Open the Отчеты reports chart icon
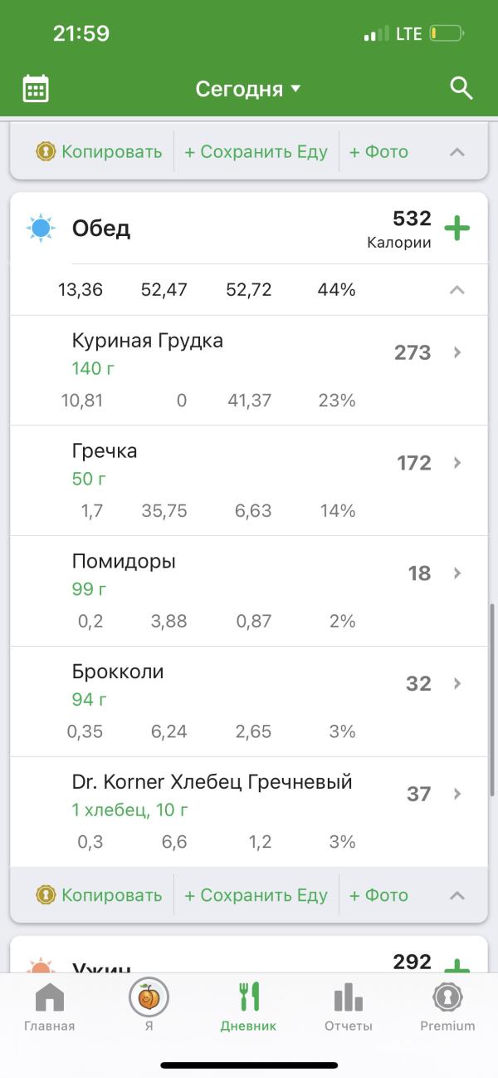 (348, 997)
